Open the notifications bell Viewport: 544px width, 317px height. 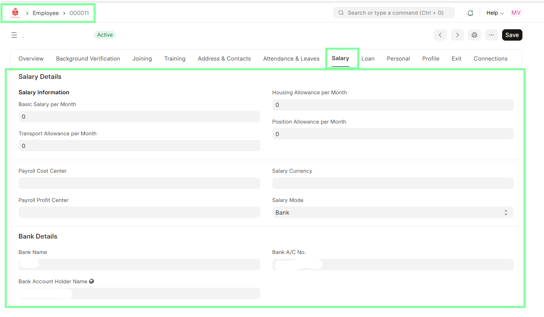(470, 13)
